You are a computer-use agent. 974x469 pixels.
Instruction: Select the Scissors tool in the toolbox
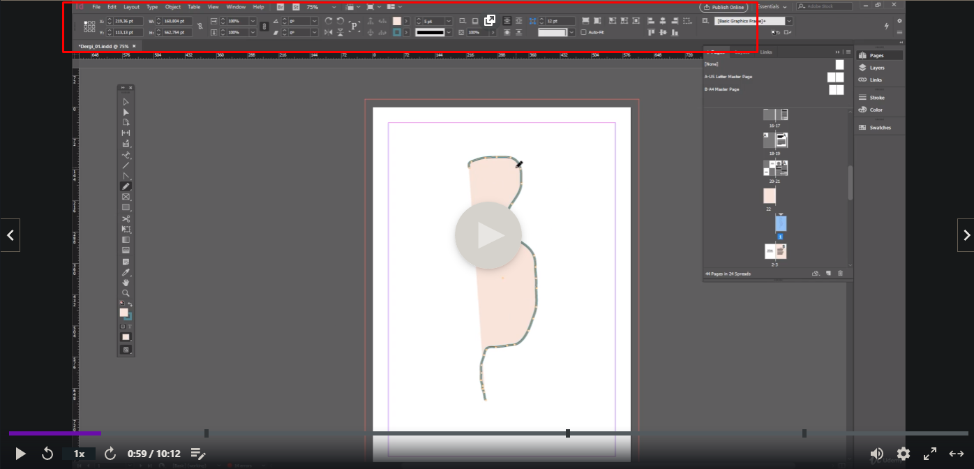click(126, 218)
